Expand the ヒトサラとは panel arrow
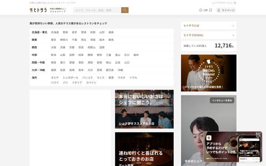Image resolution: width=266 pixels, height=166 pixels. 233,25
